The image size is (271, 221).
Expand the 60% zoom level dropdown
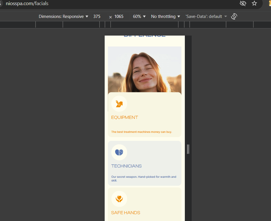click(x=139, y=16)
